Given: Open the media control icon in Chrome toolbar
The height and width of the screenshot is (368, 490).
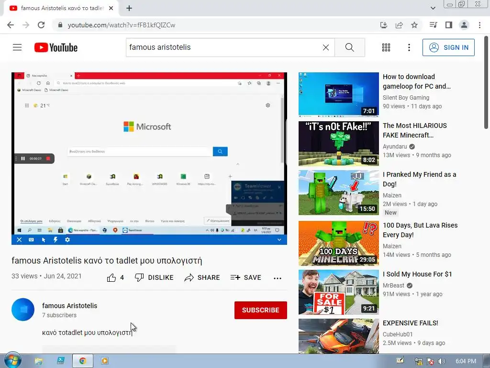Looking at the screenshot, I should [x=434, y=25].
